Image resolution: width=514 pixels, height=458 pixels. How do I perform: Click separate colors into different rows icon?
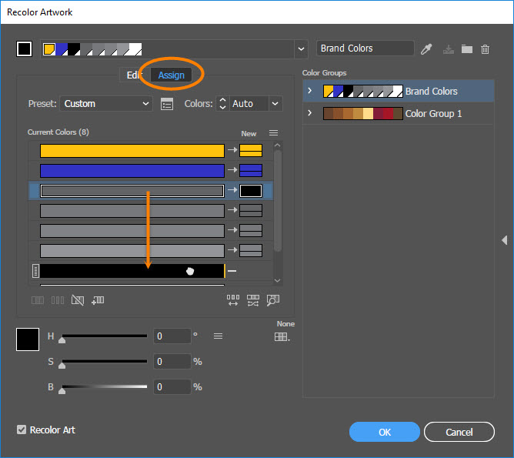click(x=58, y=300)
